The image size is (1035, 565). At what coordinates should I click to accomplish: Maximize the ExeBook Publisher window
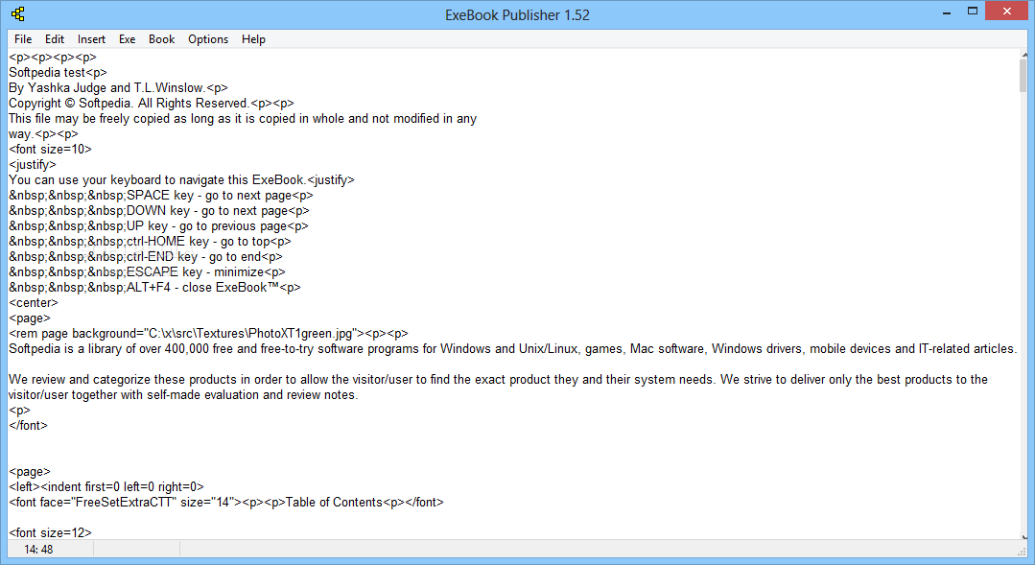coord(973,12)
